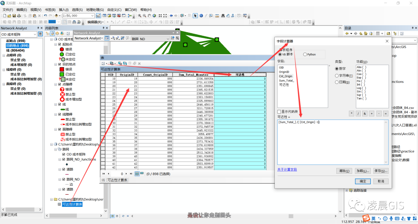This screenshot has width=418, height=224.
Task: Select the 数字 type radio button
Action: [337, 69]
